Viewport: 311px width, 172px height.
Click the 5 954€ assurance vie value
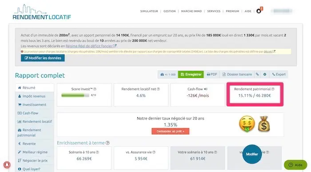(x=141, y=159)
